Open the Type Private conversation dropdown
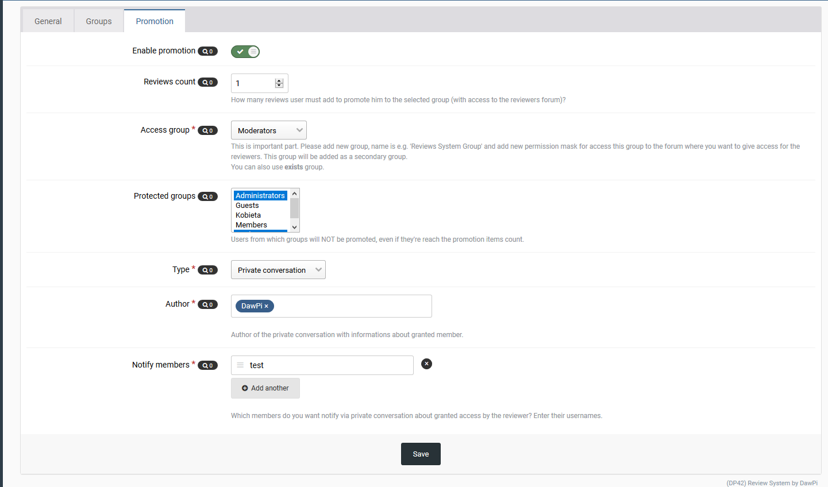This screenshot has height=487, width=828. point(278,270)
